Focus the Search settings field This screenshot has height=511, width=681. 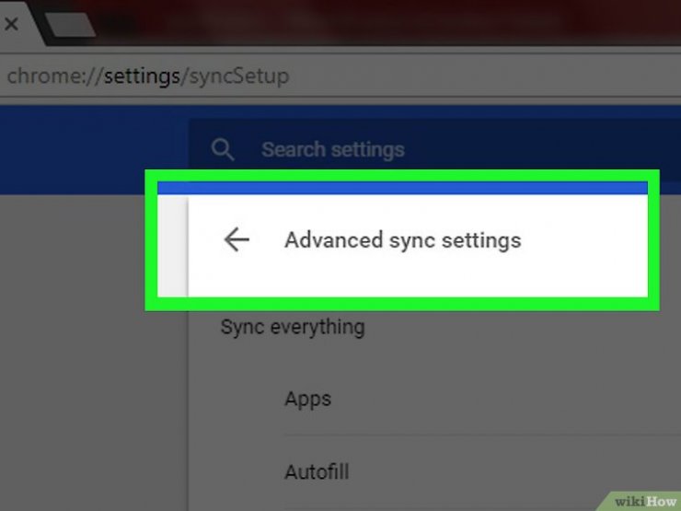[x=414, y=149]
